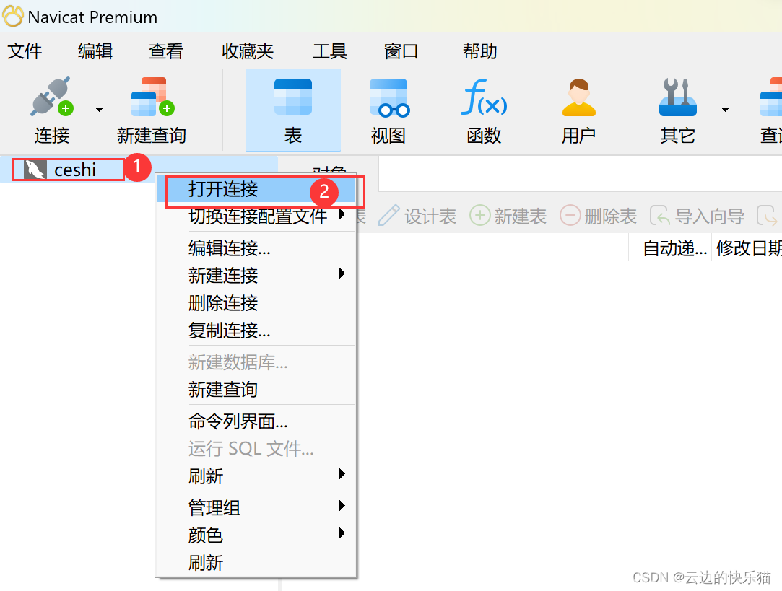Open the Connection dropdown arrow
The height and width of the screenshot is (591, 782).
pyautogui.click(x=99, y=110)
